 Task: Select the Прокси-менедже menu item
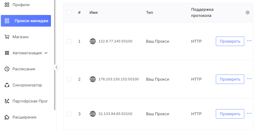click(x=26, y=21)
